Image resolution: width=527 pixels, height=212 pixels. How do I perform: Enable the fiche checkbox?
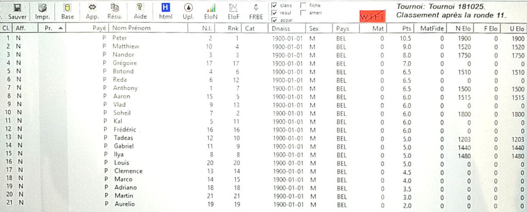pyautogui.click(x=303, y=5)
